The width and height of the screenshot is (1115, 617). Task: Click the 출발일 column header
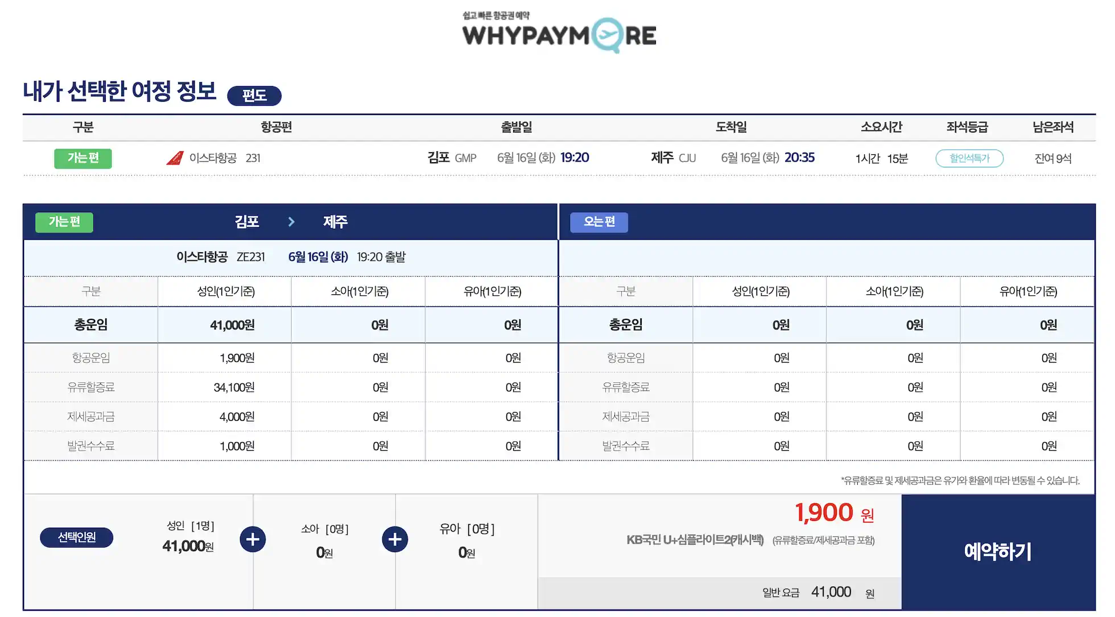tap(517, 127)
